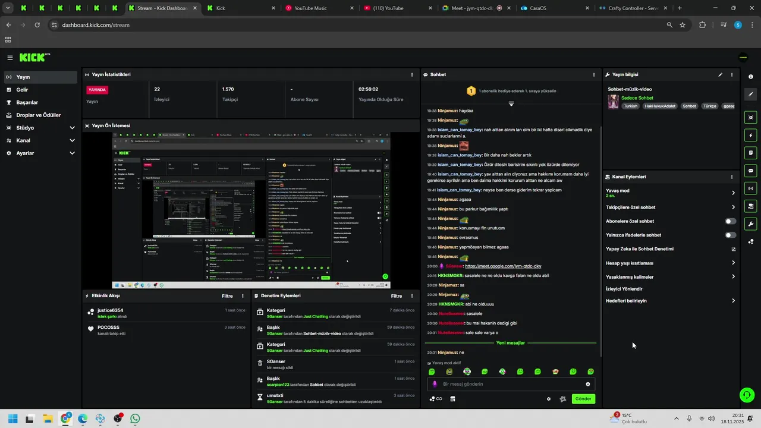Open the Yavaş mod options arrow

pos(733,193)
